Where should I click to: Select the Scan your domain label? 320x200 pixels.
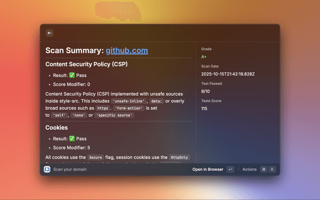[x=70, y=169]
